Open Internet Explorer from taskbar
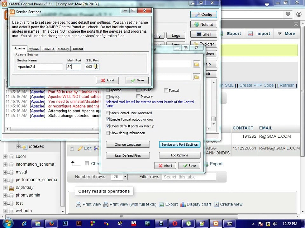Image resolution: width=305 pixels, height=228 pixels. 24,223
